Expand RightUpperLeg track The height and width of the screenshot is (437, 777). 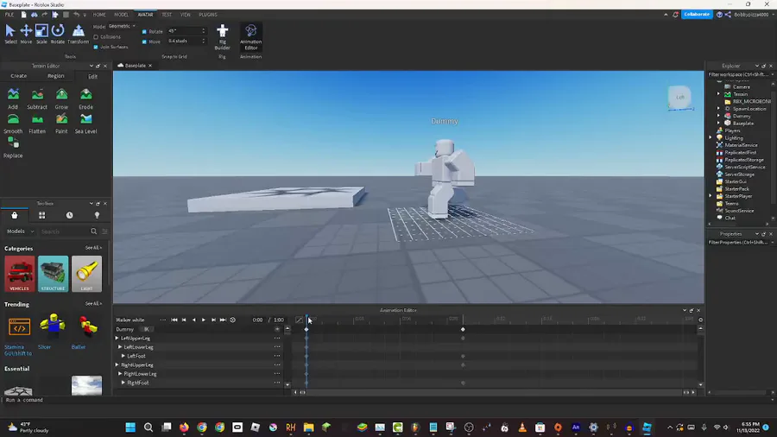(x=117, y=365)
